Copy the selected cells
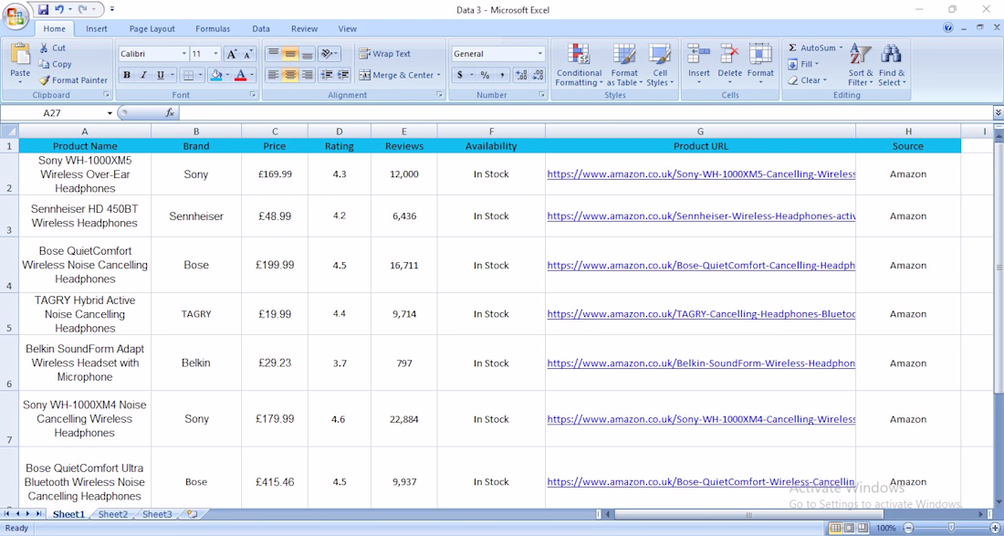 (55, 64)
